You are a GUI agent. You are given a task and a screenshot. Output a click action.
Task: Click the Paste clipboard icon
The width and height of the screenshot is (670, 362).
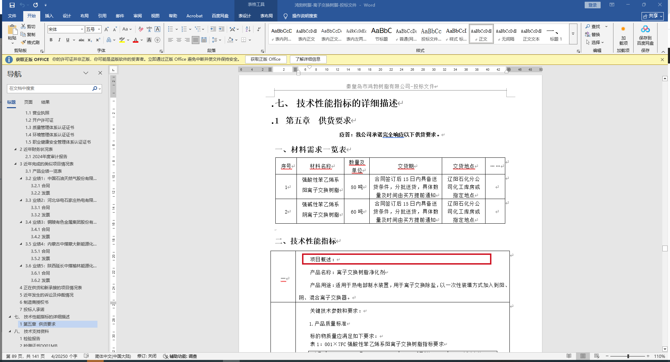[12, 30]
